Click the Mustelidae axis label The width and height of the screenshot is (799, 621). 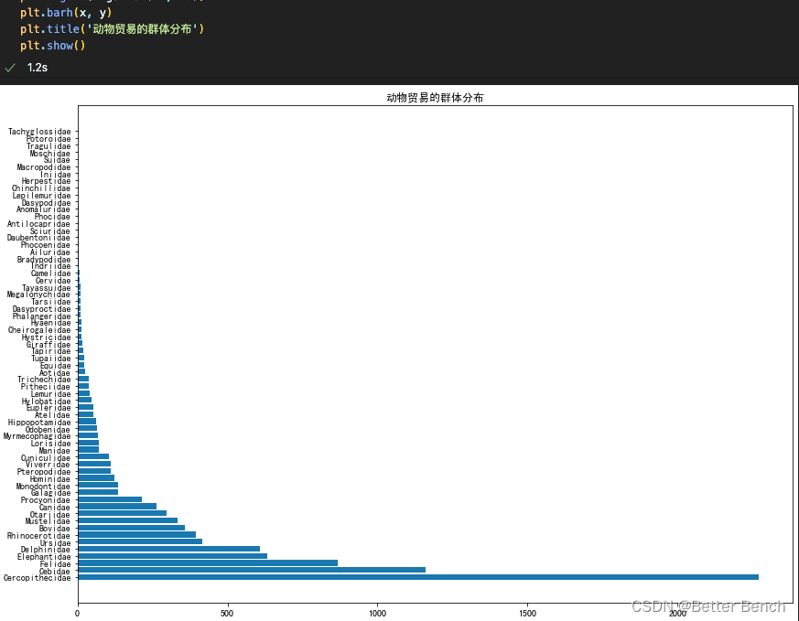pos(48,521)
